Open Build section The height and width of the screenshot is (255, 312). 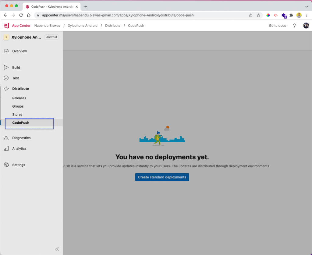point(16,67)
